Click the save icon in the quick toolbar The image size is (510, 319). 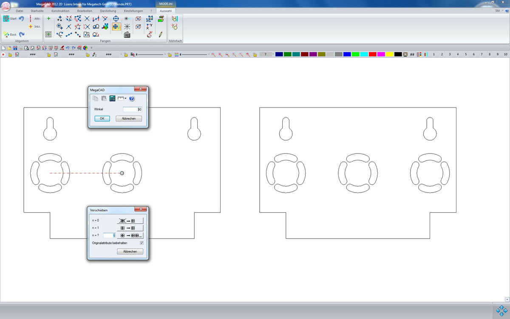15,48
